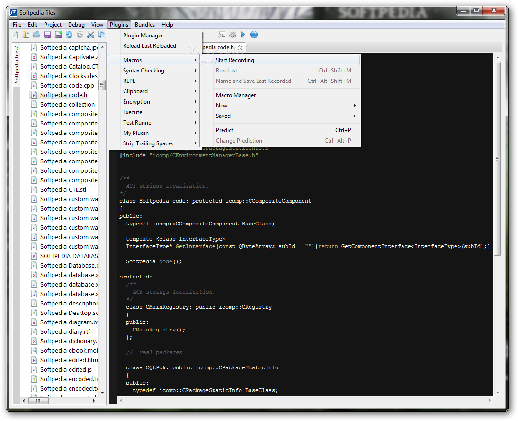Click the Find magnifier toolbar icon

click(x=222, y=35)
